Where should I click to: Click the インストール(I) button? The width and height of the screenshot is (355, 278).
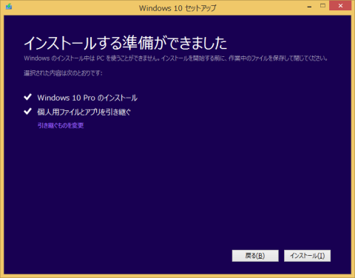pyautogui.click(x=307, y=256)
